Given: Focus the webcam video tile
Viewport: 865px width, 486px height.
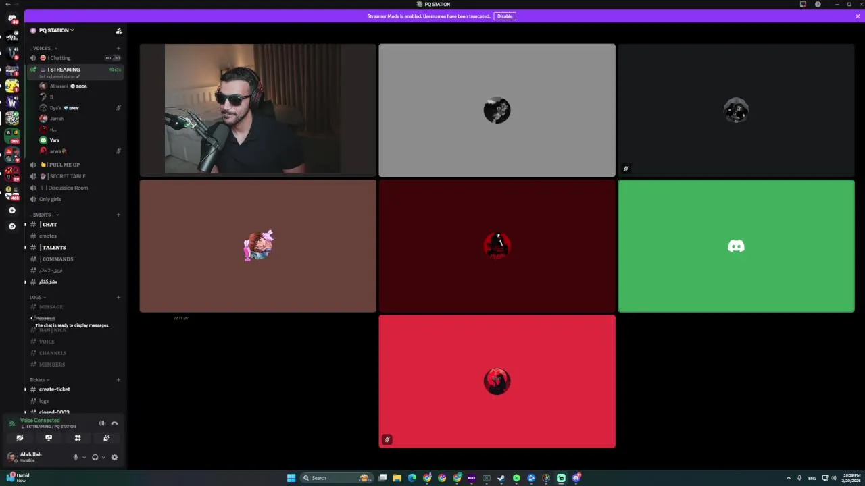Looking at the screenshot, I should point(257,110).
